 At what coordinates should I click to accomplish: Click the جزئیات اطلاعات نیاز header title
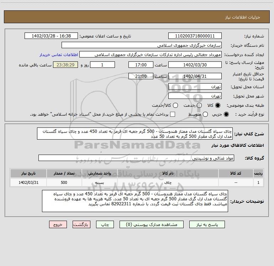242,17
